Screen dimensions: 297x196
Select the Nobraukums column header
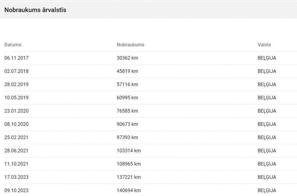point(130,45)
